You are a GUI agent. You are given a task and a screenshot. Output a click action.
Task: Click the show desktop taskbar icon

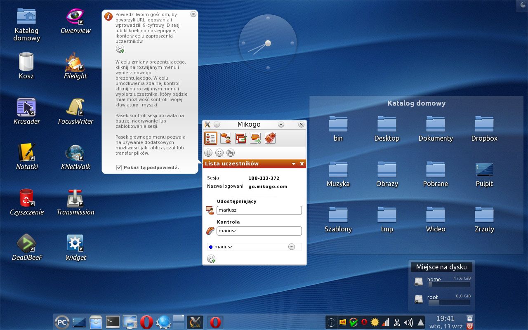tap(79, 322)
